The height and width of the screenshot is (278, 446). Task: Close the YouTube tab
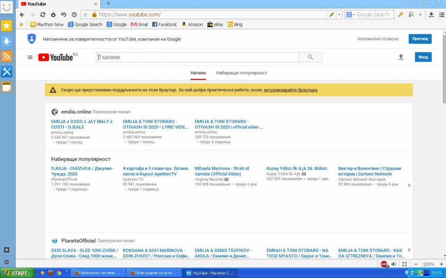click(x=96, y=4)
